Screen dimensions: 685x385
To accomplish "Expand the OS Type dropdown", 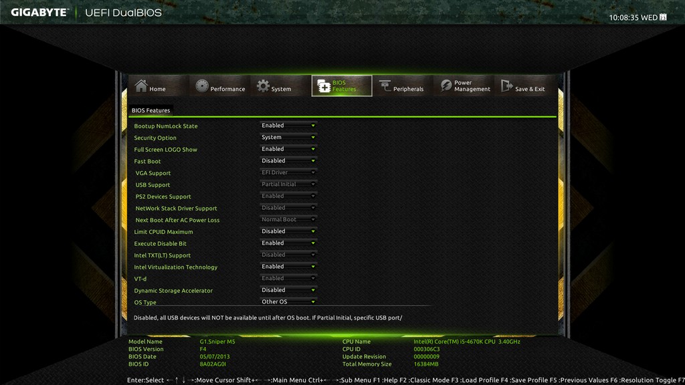I will tap(288, 301).
